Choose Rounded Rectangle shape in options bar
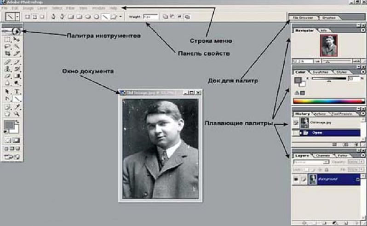 point(79,17)
